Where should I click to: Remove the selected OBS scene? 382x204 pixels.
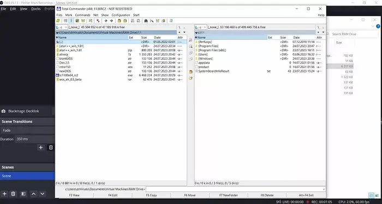point(13,194)
